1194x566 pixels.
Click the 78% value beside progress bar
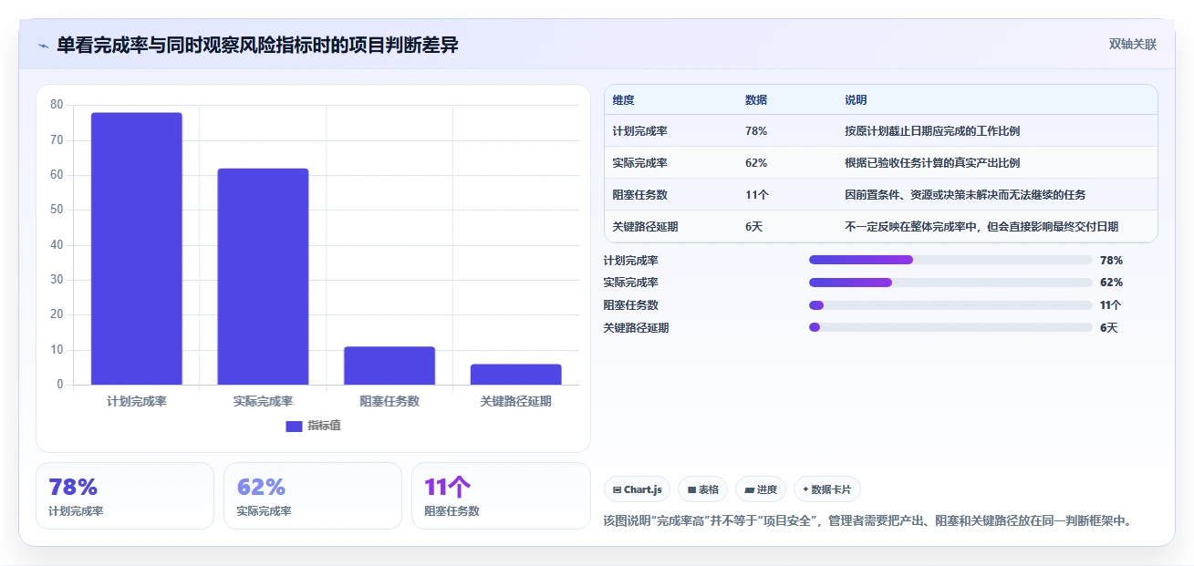tap(1111, 261)
